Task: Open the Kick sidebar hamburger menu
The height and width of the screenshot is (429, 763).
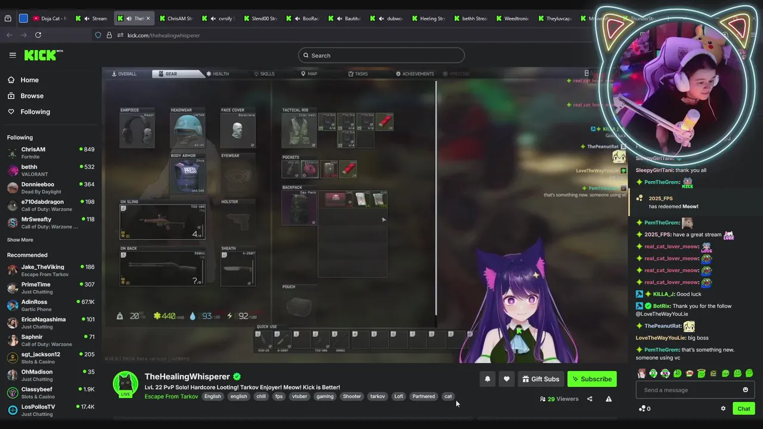Action: click(x=13, y=55)
